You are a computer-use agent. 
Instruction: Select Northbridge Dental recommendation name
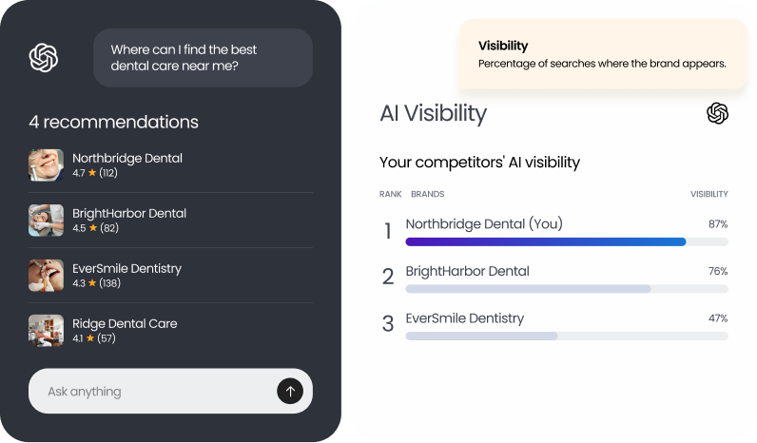pos(127,158)
